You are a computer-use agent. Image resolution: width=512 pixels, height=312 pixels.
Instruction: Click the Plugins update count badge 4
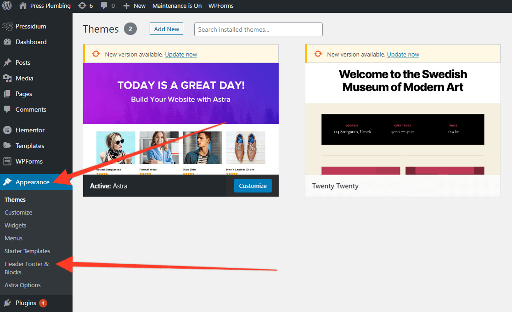[43, 303]
